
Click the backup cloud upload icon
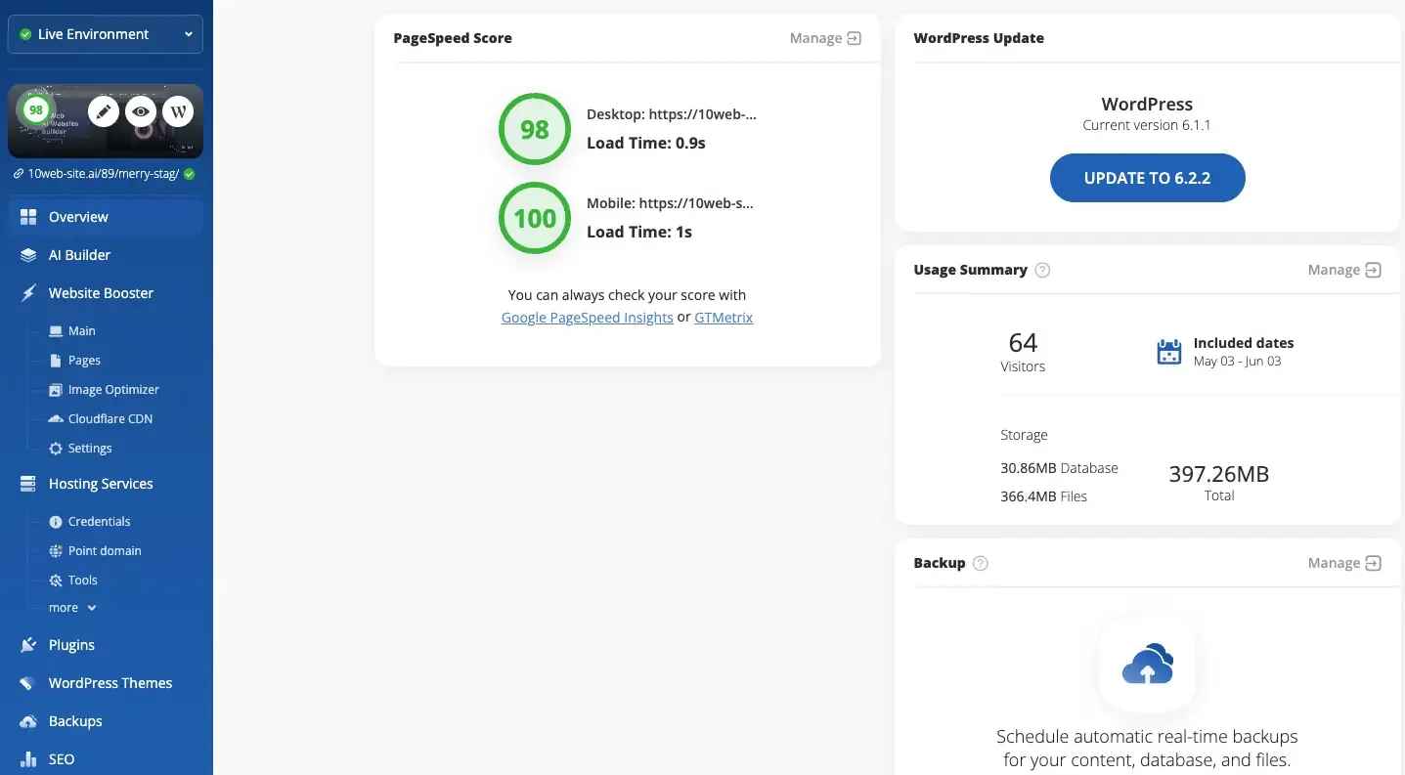click(1148, 665)
